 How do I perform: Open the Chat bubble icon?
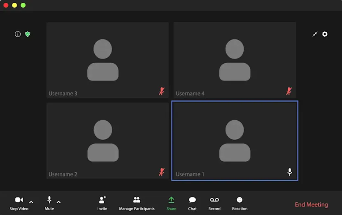click(x=192, y=200)
